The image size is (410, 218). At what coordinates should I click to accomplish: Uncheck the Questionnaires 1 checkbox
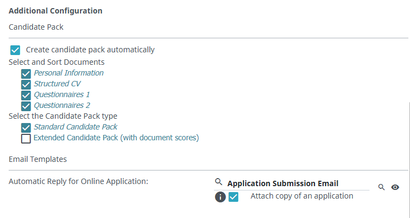[26, 95]
